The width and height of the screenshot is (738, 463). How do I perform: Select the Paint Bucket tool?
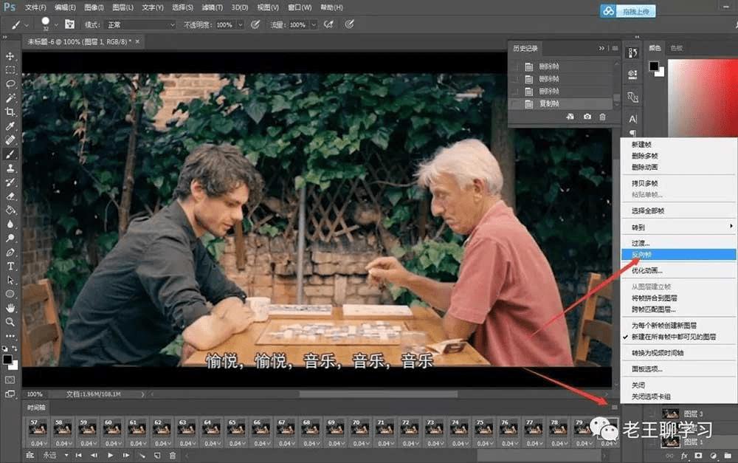tap(10, 210)
